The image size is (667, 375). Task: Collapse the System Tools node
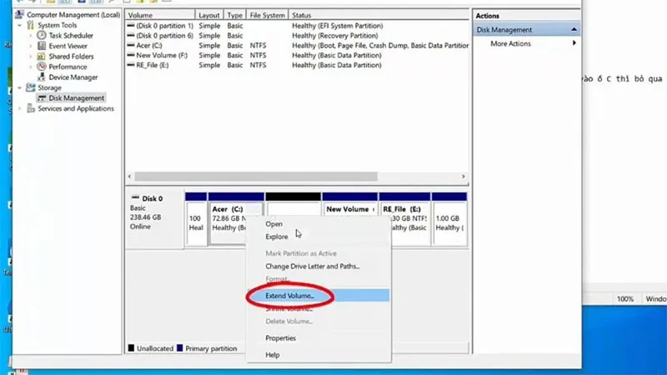[x=19, y=25]
